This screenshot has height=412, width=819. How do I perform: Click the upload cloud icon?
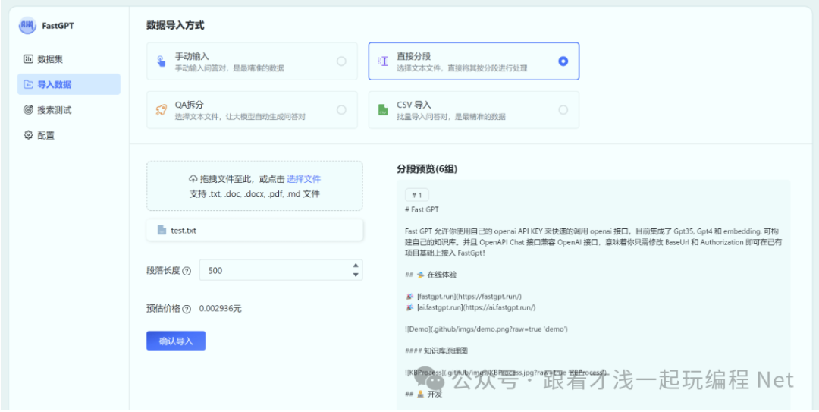193,179
